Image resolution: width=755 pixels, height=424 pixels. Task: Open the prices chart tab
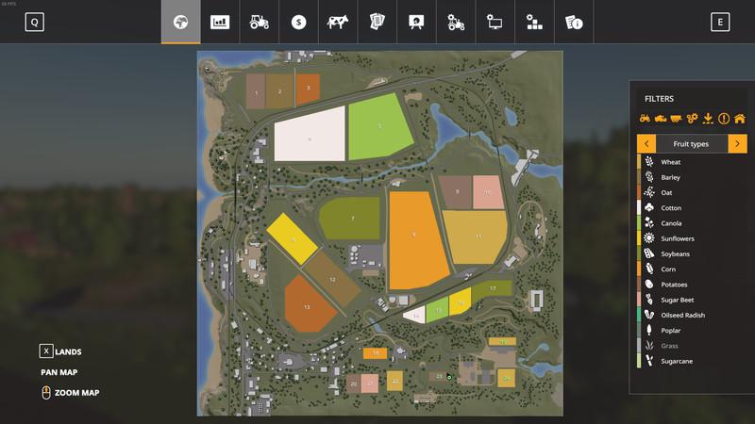220,23
